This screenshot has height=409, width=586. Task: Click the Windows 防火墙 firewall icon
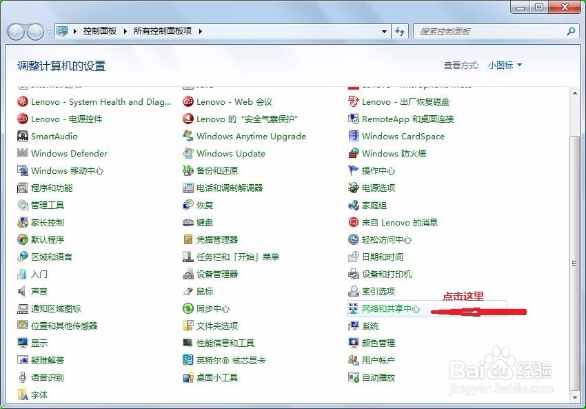coord(354,153)
